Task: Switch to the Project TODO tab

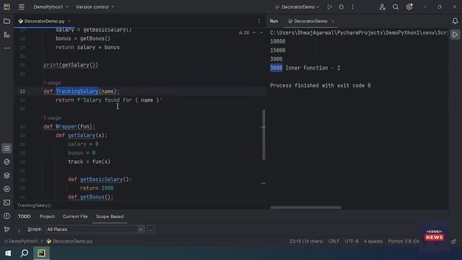Action: (47, 217)
